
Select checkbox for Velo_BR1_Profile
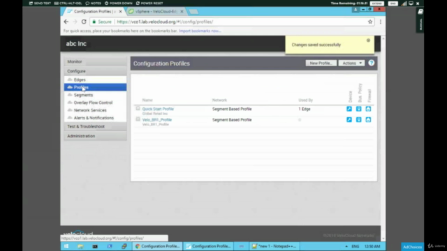tap(138, 119)
